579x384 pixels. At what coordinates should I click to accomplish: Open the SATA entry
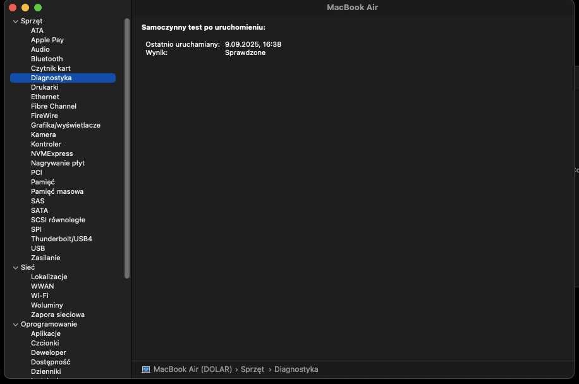(40, 210)
